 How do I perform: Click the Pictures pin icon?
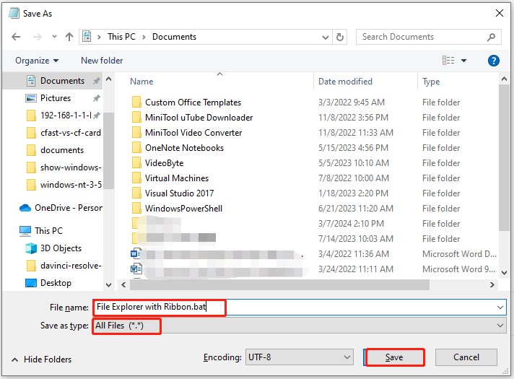97,98
